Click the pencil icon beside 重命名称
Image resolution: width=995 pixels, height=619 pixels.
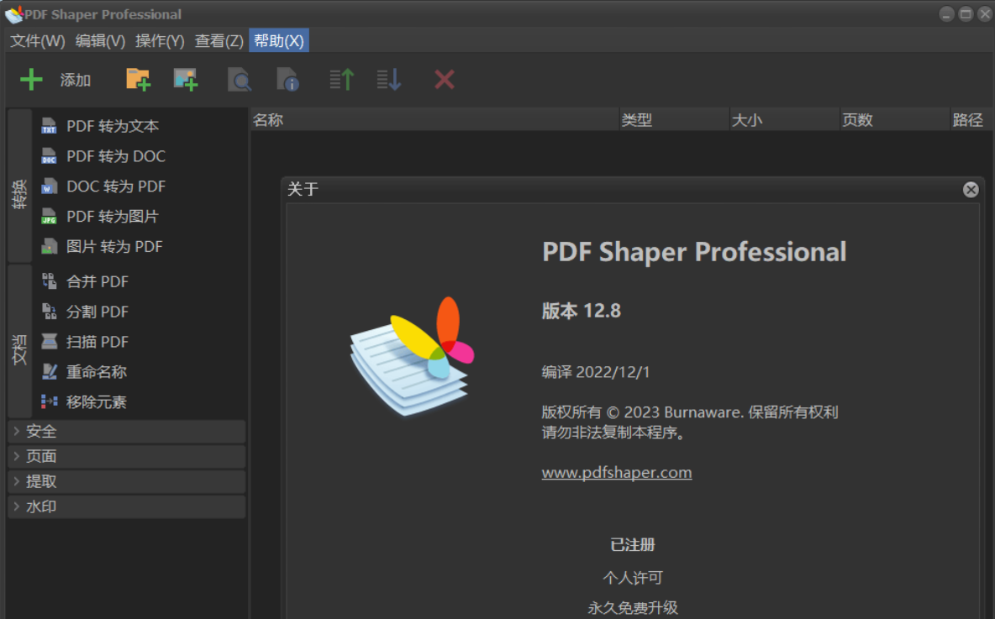point(49,372)
